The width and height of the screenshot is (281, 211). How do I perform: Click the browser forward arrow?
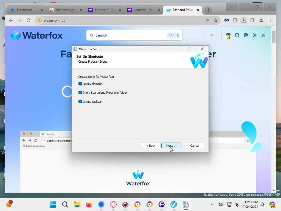[x=20, y=20]
